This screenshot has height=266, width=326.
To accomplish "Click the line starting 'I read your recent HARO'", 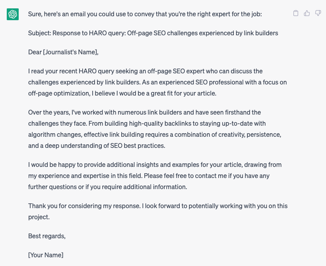I will [146, 71].
